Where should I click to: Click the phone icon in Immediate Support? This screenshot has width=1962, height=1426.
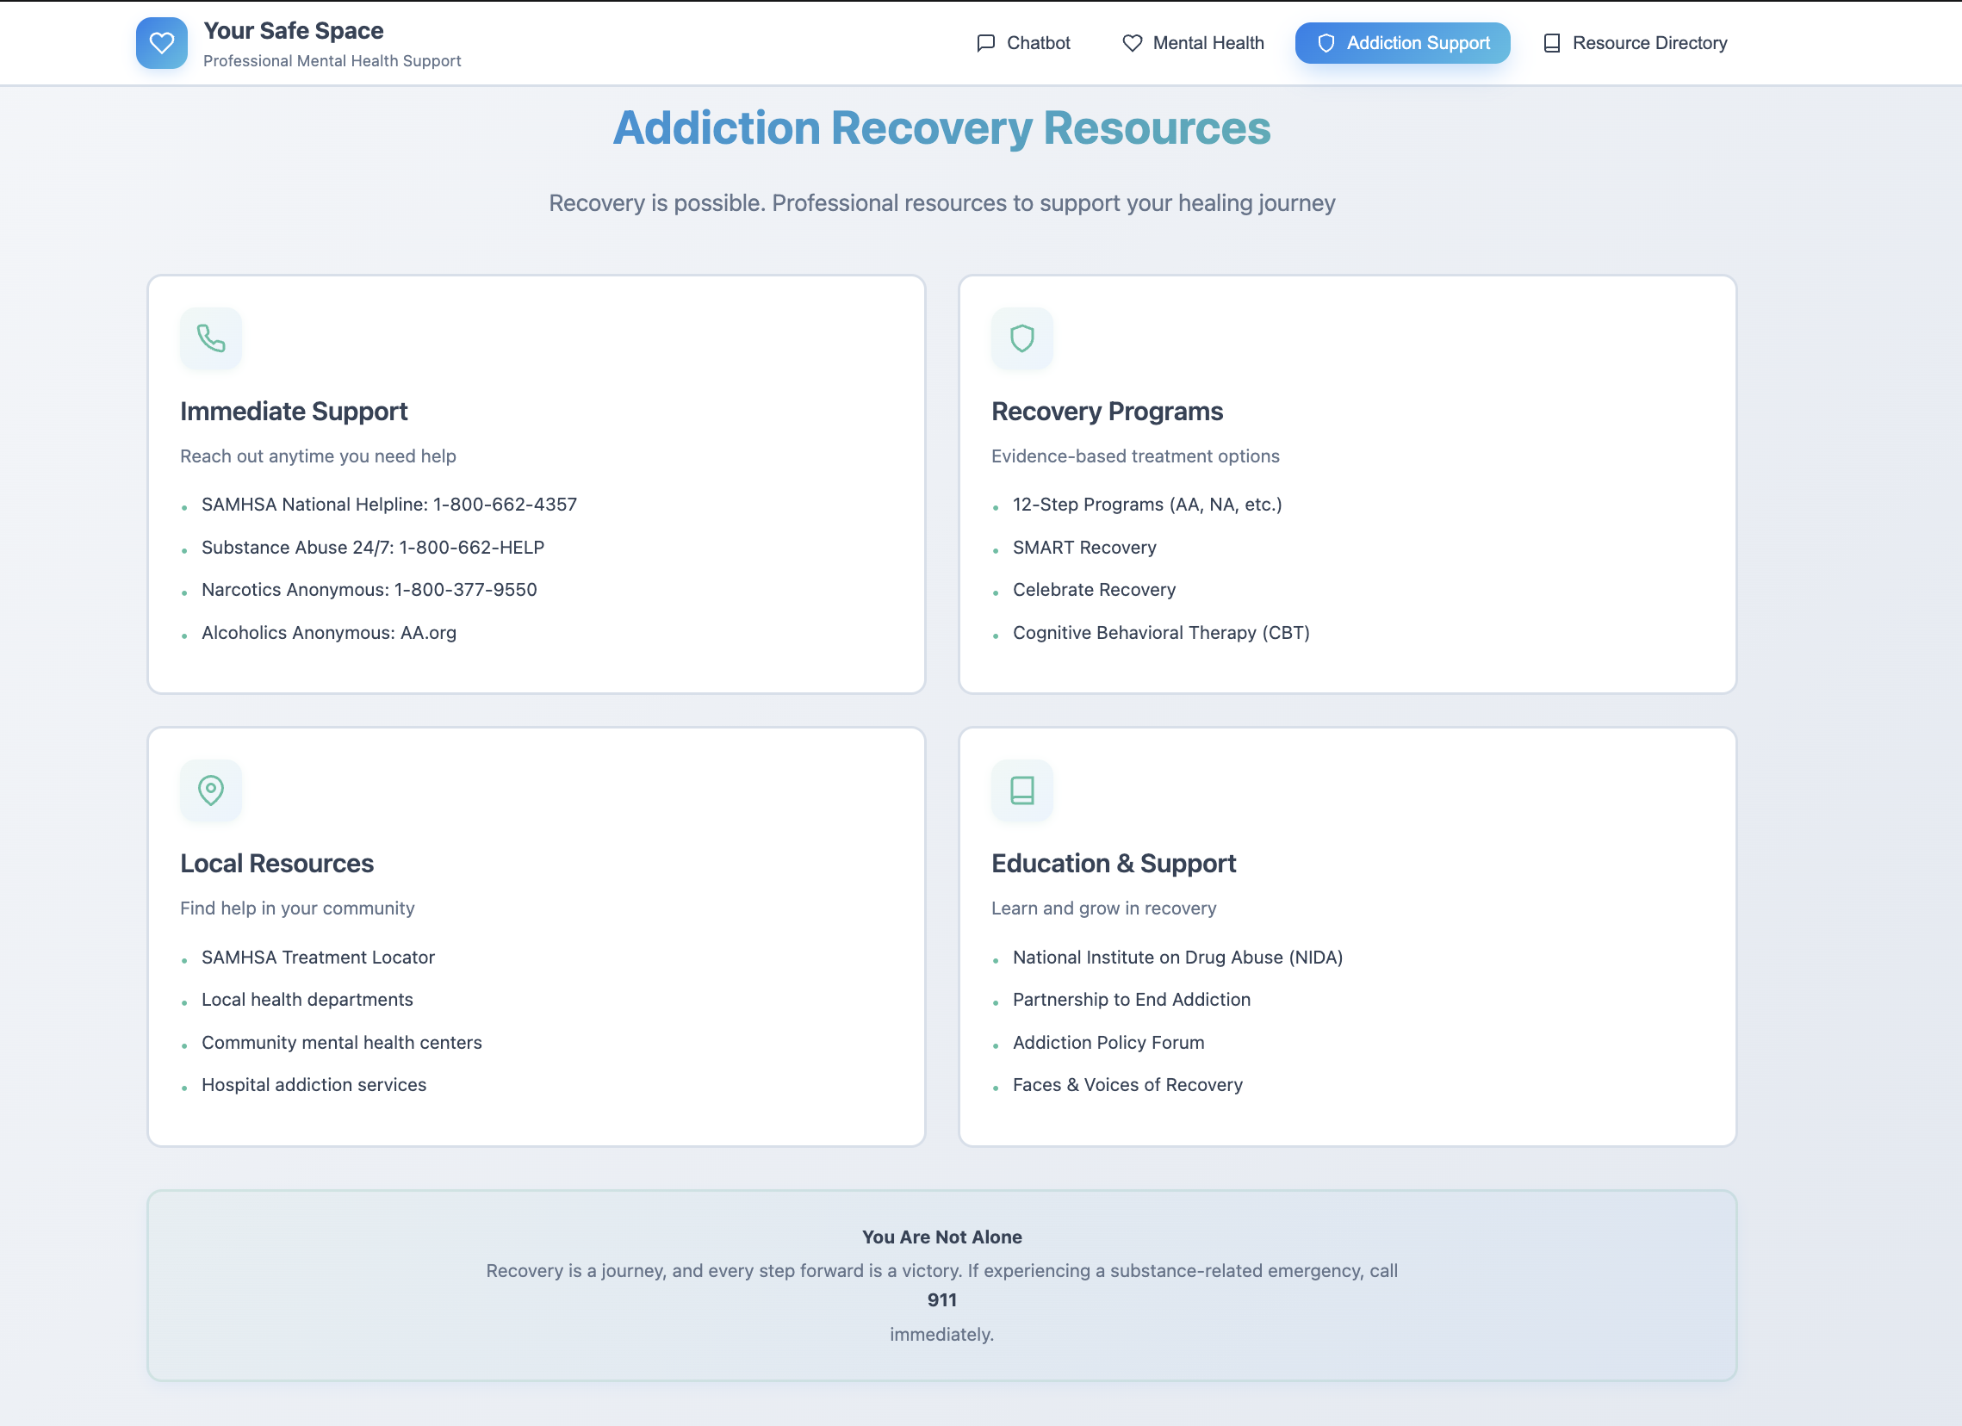point(210,338)
